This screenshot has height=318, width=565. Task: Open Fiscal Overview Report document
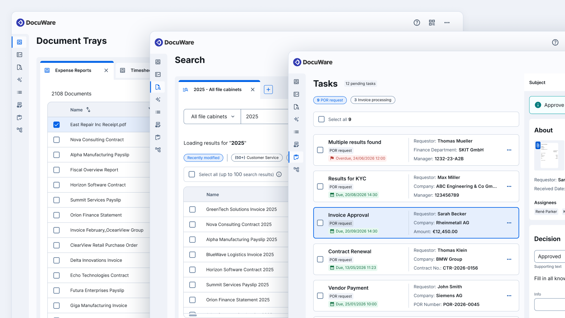94,170
